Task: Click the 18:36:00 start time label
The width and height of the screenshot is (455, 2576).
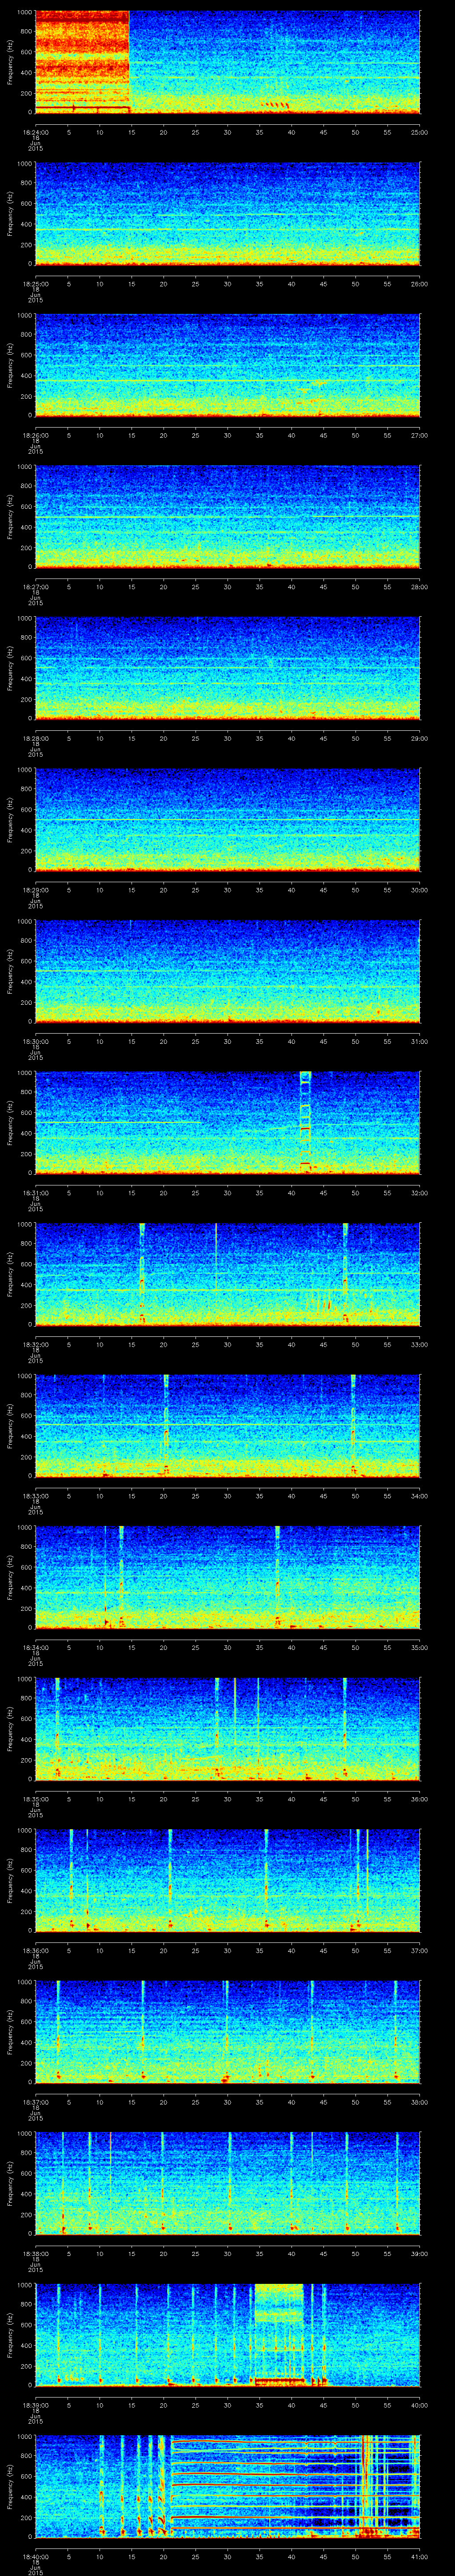Action: point(35,1950)
